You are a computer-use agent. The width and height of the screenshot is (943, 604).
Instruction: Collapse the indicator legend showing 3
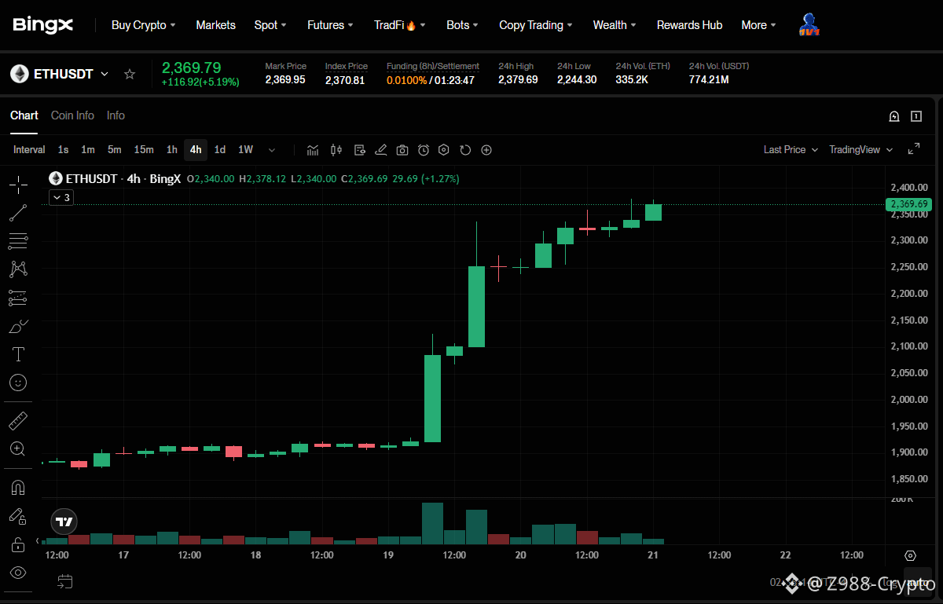[61, 198]
